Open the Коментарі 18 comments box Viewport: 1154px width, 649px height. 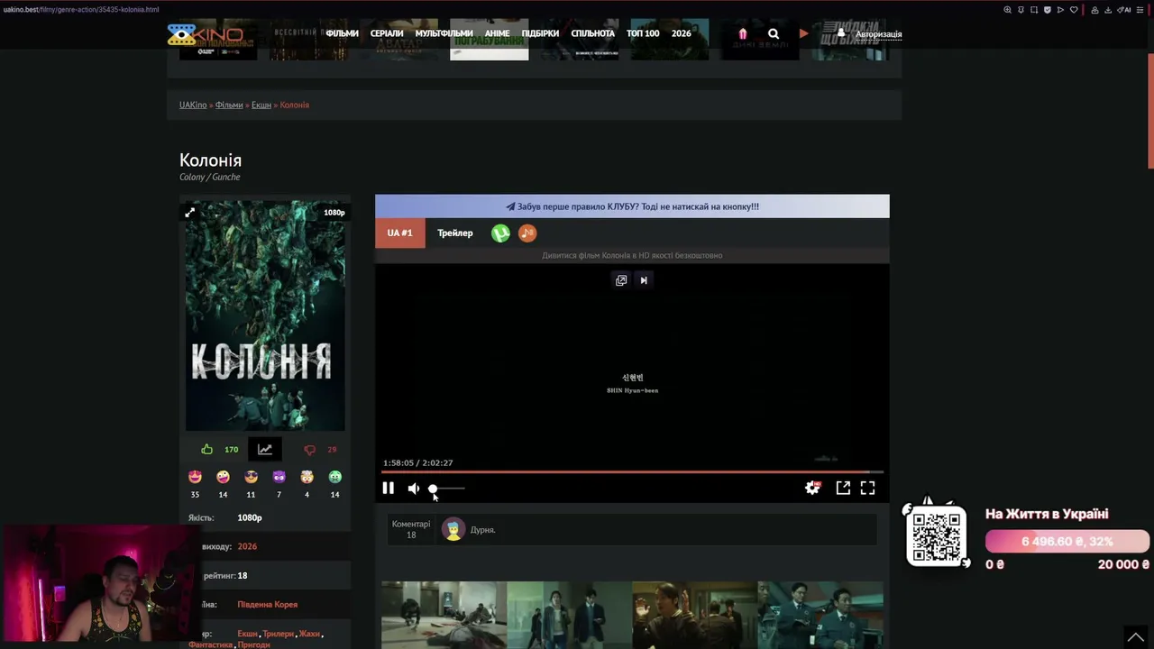tap(411, 529)
